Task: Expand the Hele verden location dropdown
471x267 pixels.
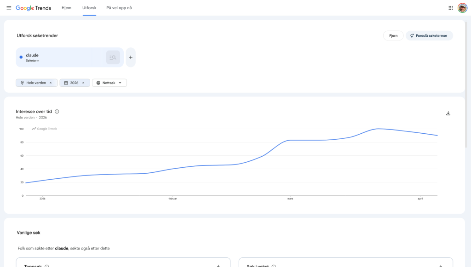Action: click(x=37, y=83)
